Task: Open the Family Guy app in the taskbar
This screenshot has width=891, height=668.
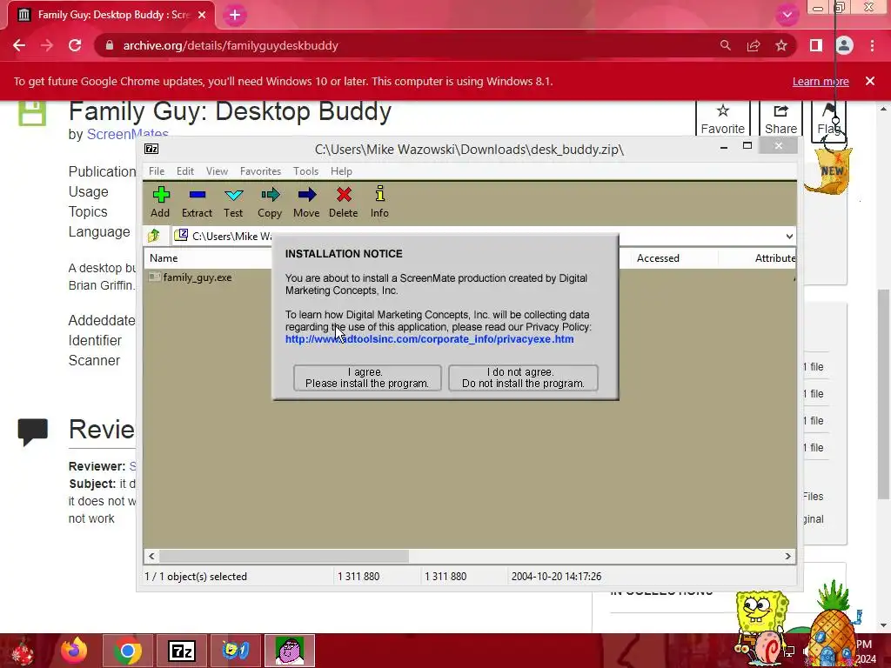Action: pyautogui.click(x=290, y=651)
